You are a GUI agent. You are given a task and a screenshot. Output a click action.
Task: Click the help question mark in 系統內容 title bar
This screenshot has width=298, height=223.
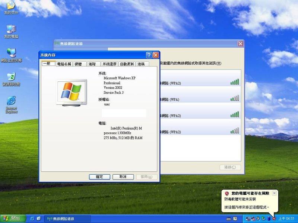149,55
